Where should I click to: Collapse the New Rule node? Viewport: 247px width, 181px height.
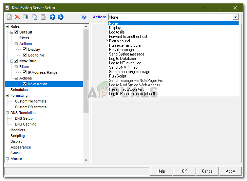12,61
